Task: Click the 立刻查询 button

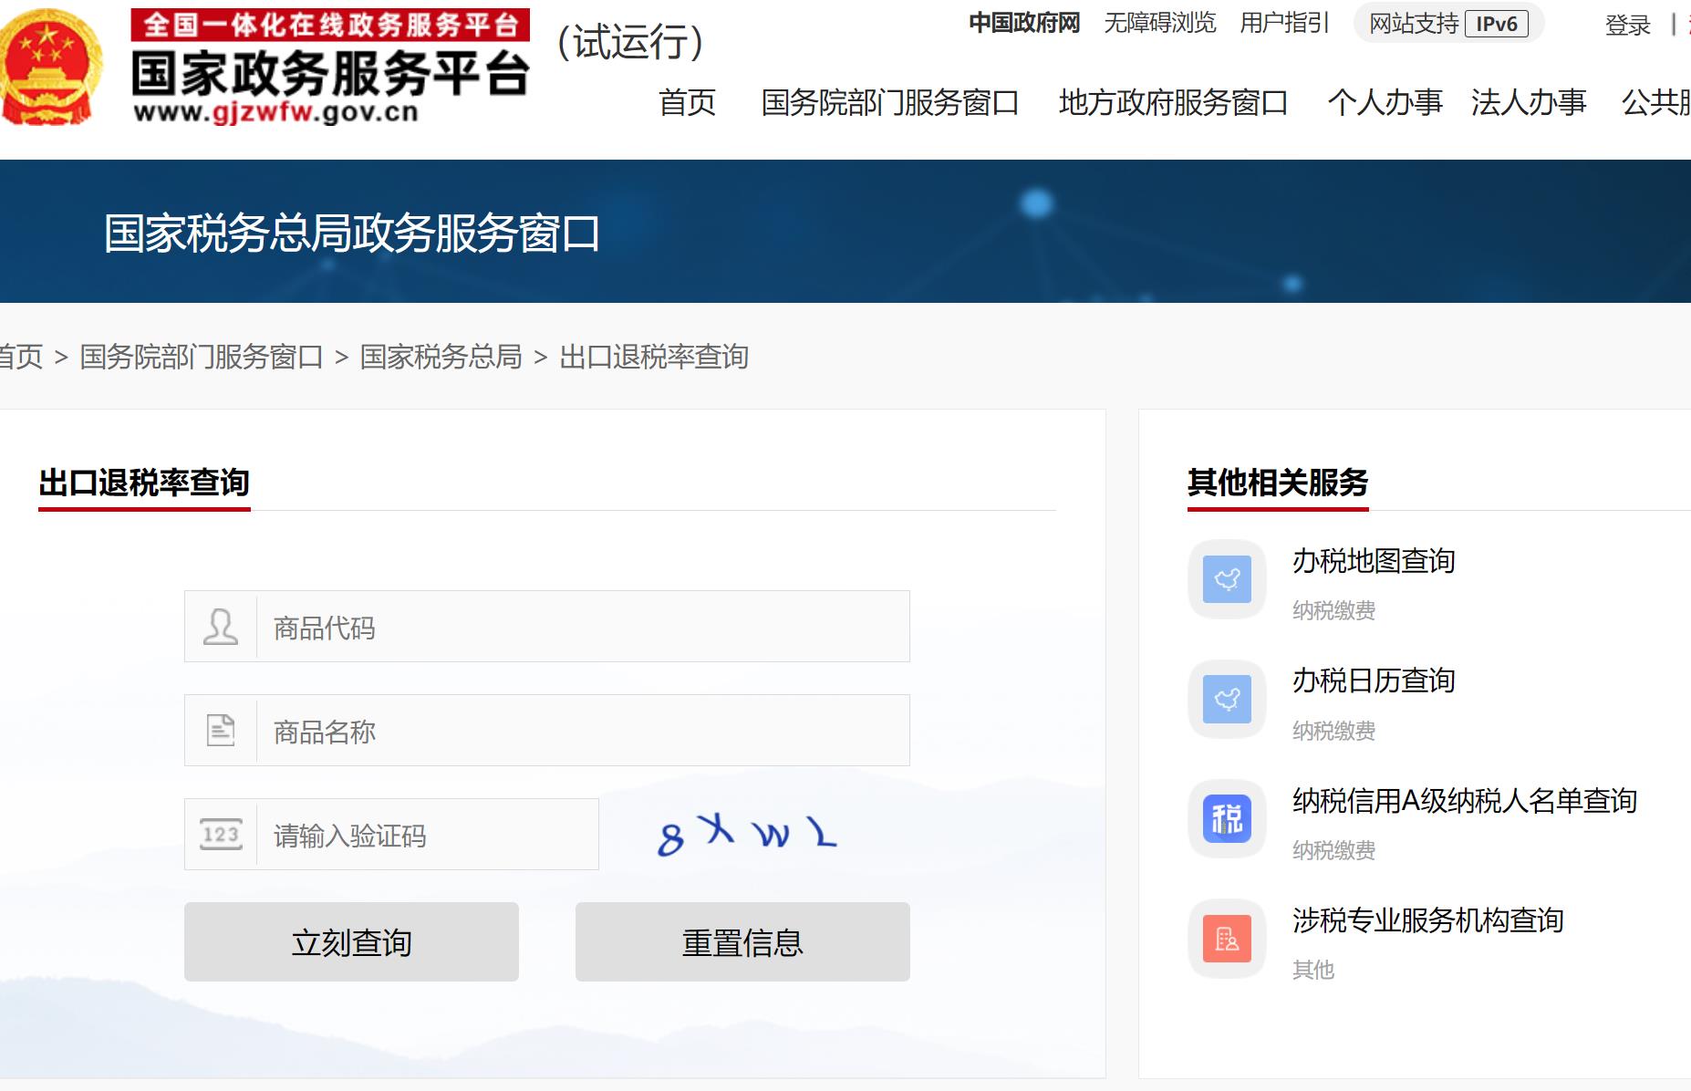Action: click(352, 941)
